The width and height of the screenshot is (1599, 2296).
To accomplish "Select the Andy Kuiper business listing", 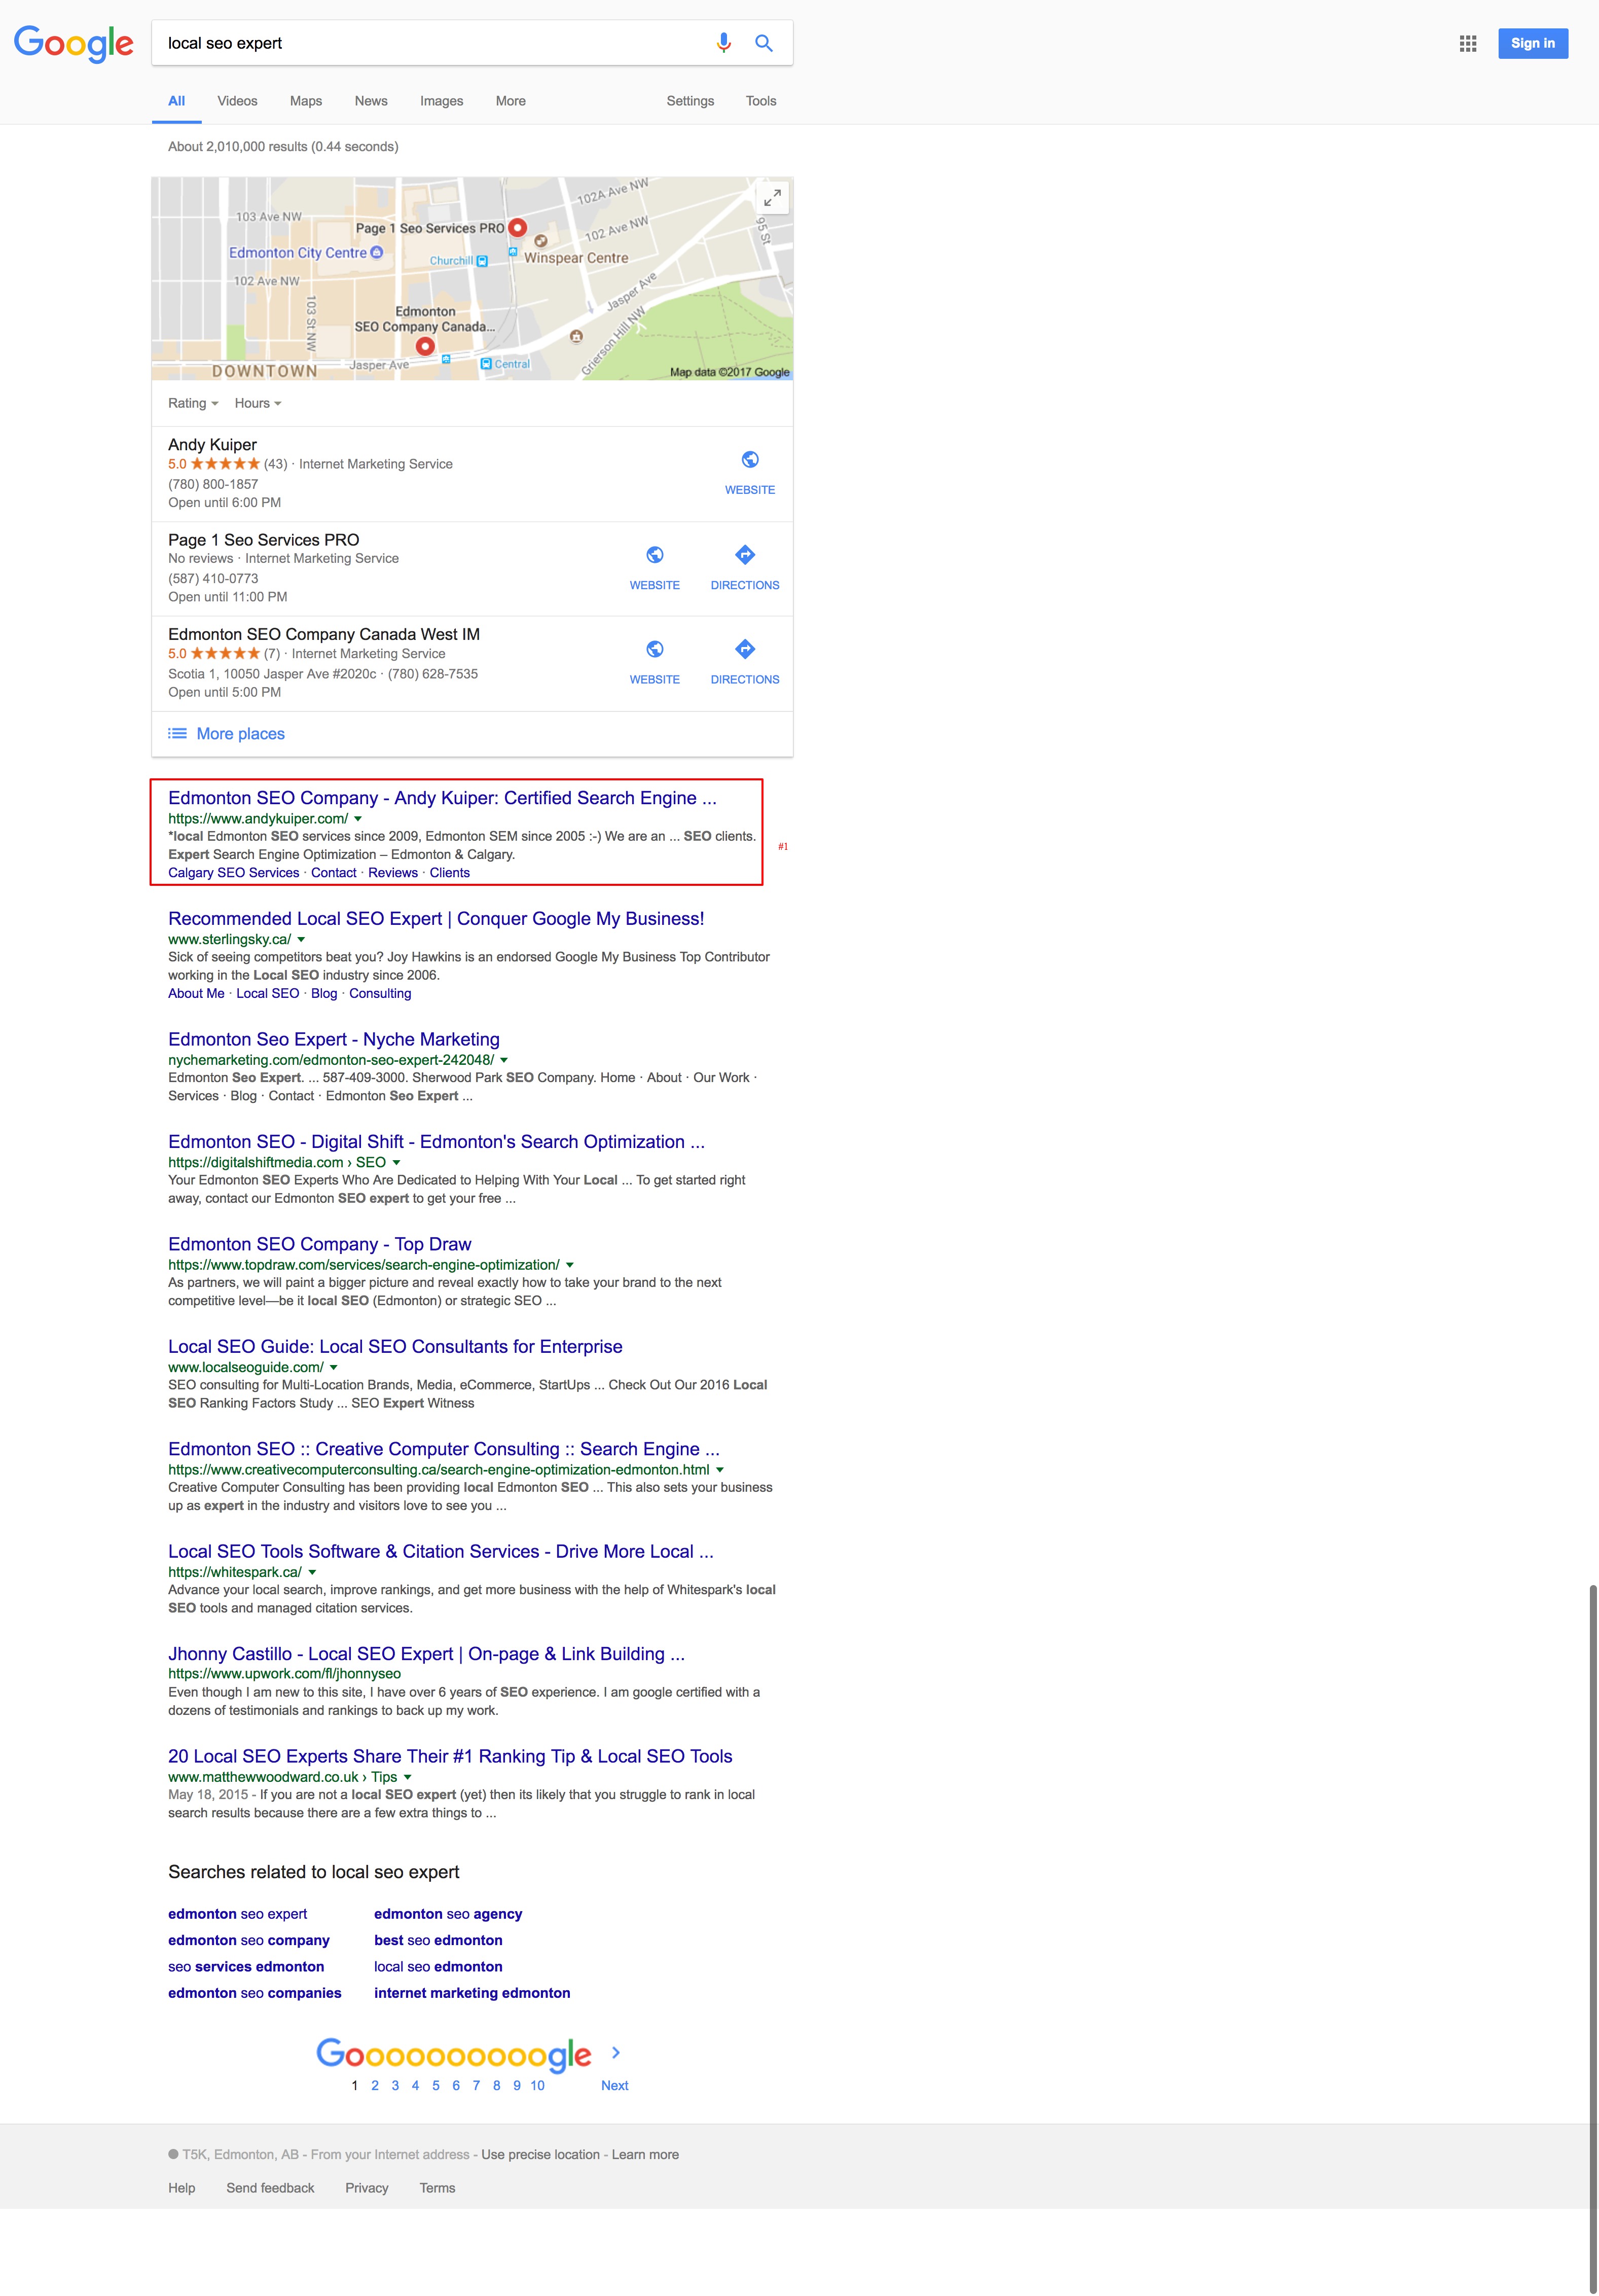I will pos(472,474).
